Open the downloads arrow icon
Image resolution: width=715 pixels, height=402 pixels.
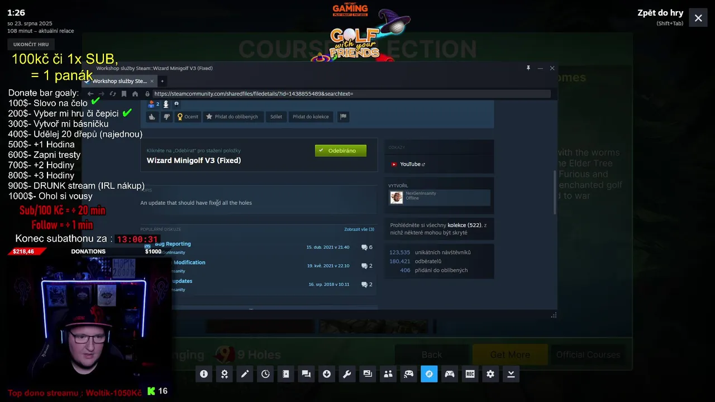tap(327, 374)
